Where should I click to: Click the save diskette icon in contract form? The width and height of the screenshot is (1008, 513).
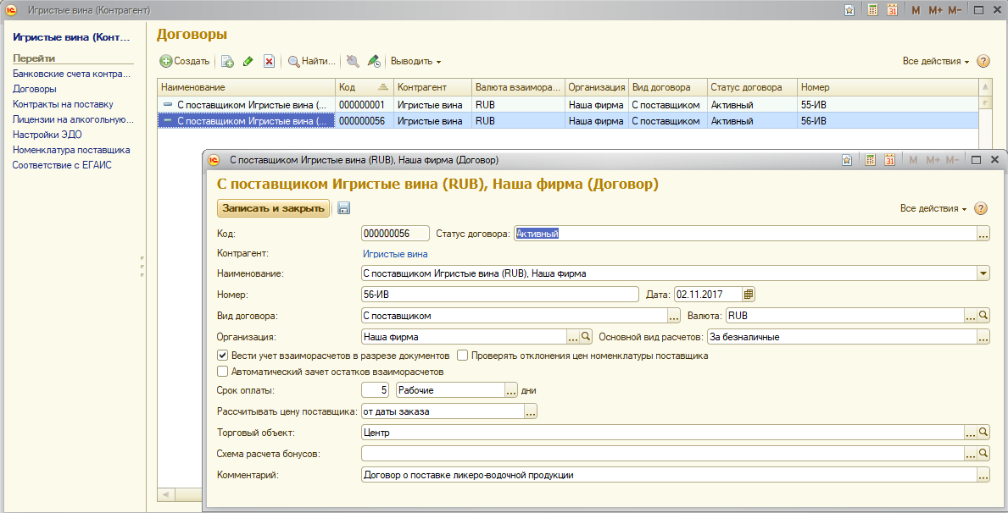(x=344, y=208)
